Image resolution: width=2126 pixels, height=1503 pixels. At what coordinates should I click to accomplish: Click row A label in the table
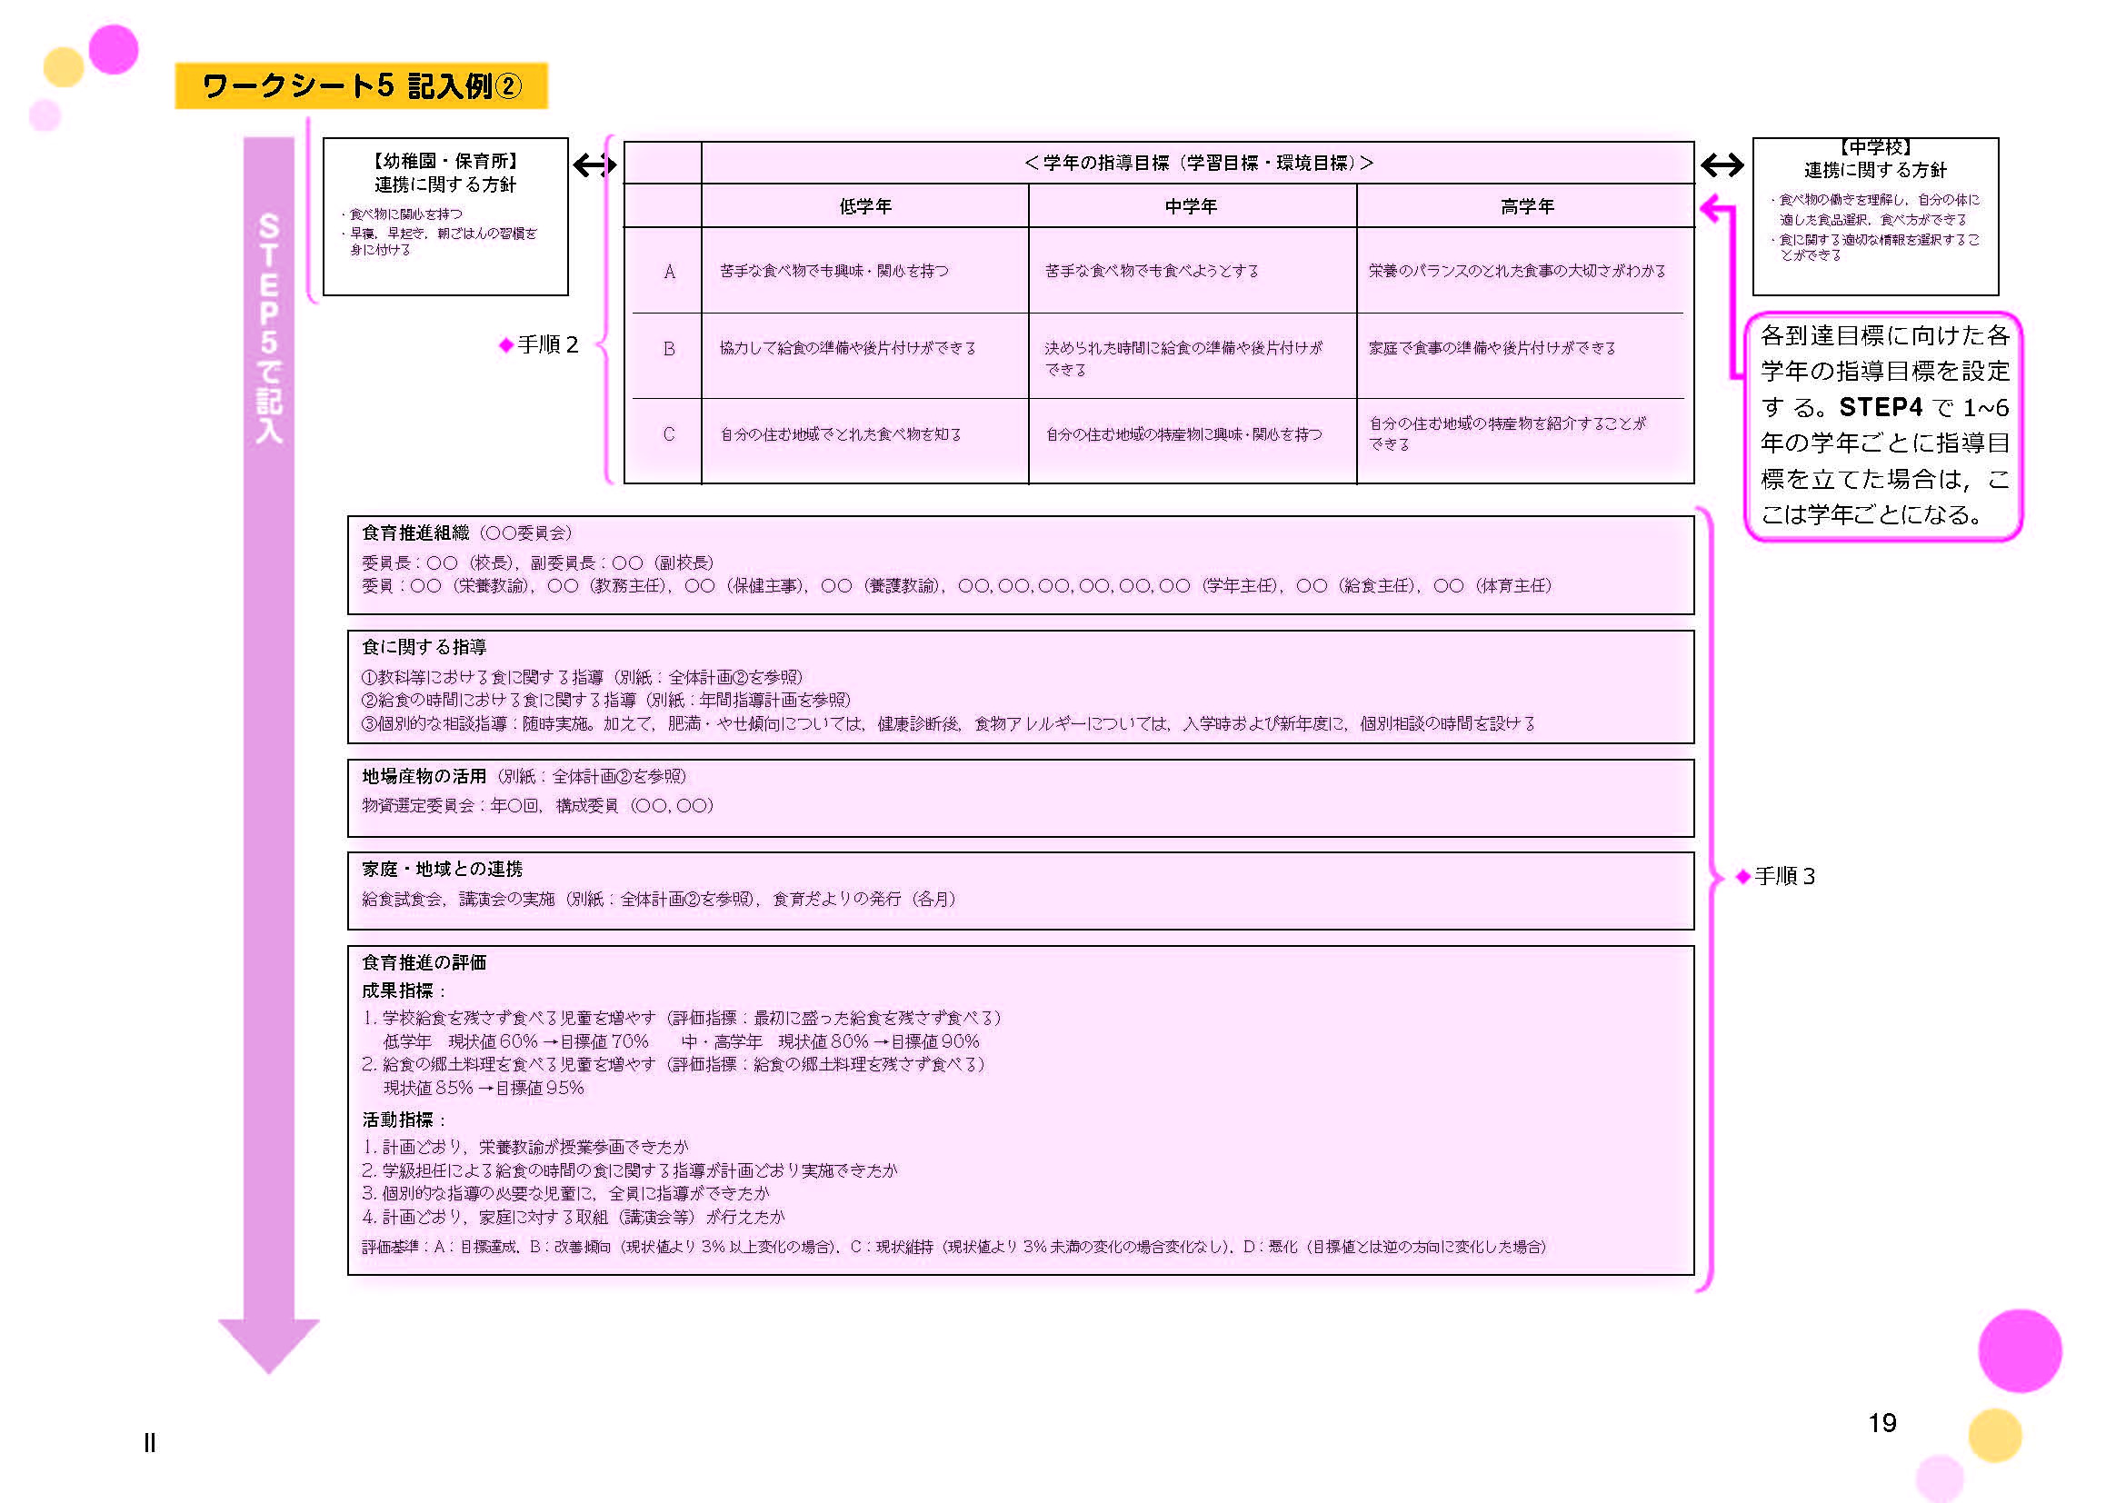tap(669, 271)
